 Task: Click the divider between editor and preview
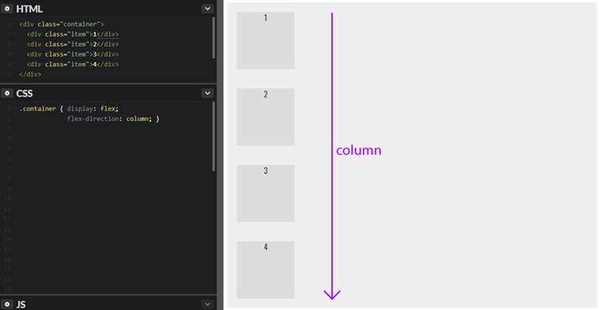point(220,155)
